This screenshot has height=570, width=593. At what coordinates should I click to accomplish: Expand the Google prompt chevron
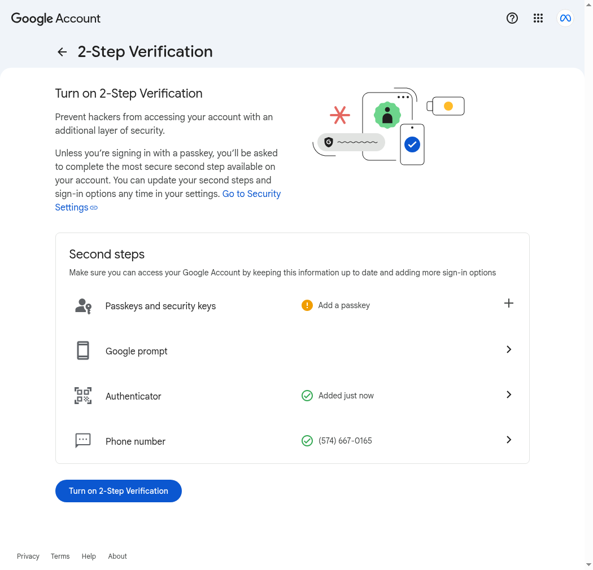[x=509, y=349]
